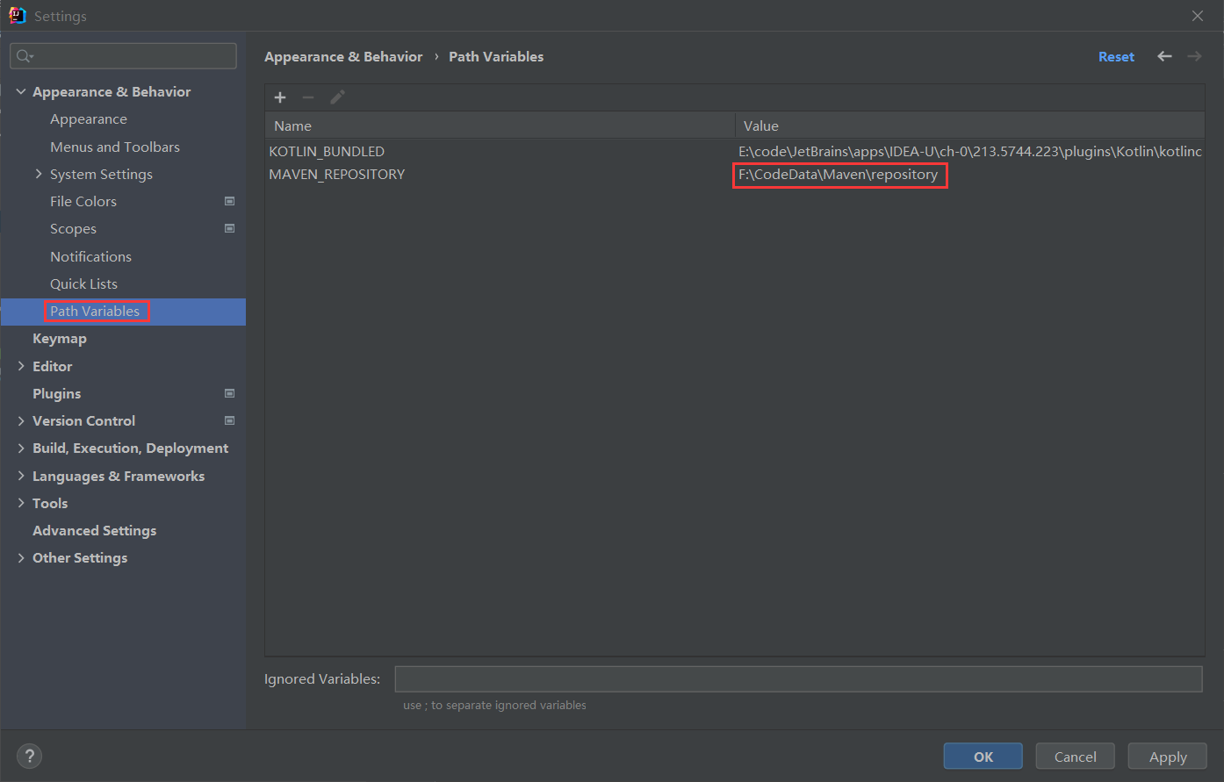
Task: Focus the Ignored Variables text field
Action: pos(797,679)
